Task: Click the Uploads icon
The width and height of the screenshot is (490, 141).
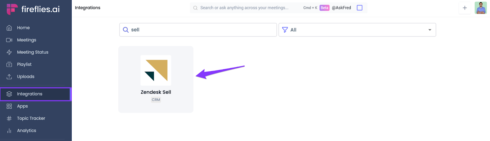Action: (9, 77)
